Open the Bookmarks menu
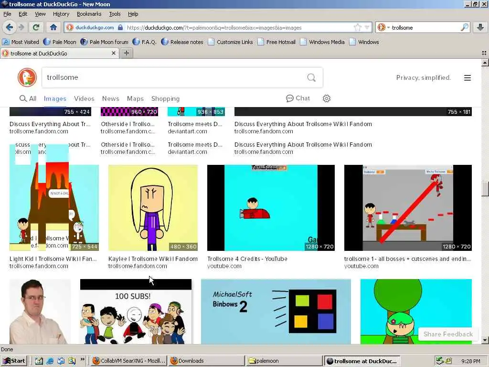Image resolution: width=489 pixels, height=367 pixels. tap(89, 14)
